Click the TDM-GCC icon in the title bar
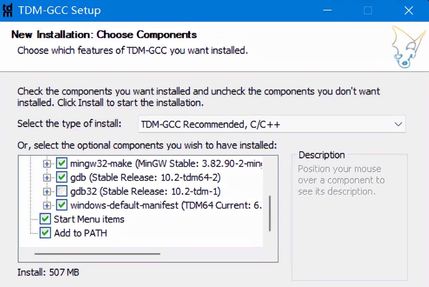The width and height of the screenshot is (429, 287). point(7,10)
